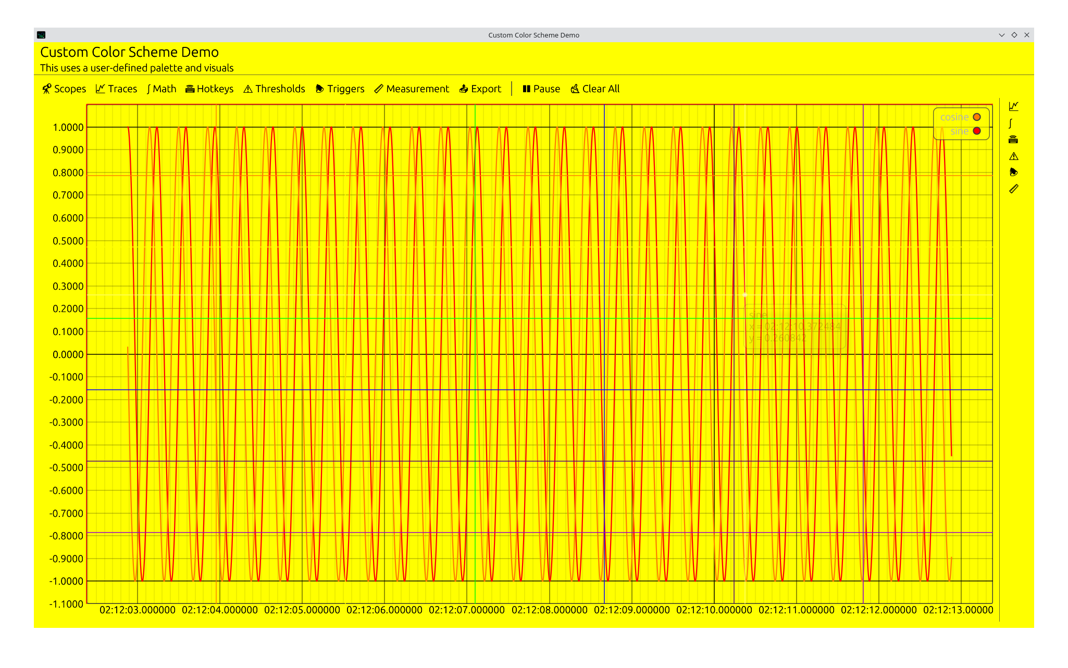The image size is (1068, 668).
Task: Click the triggers icon in right sidebar
Action: click(x=1013, y=172)
